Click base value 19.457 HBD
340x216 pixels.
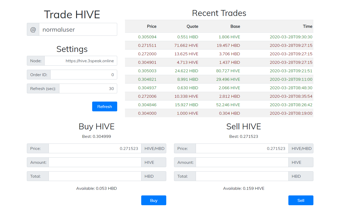[x=228, y=45]
